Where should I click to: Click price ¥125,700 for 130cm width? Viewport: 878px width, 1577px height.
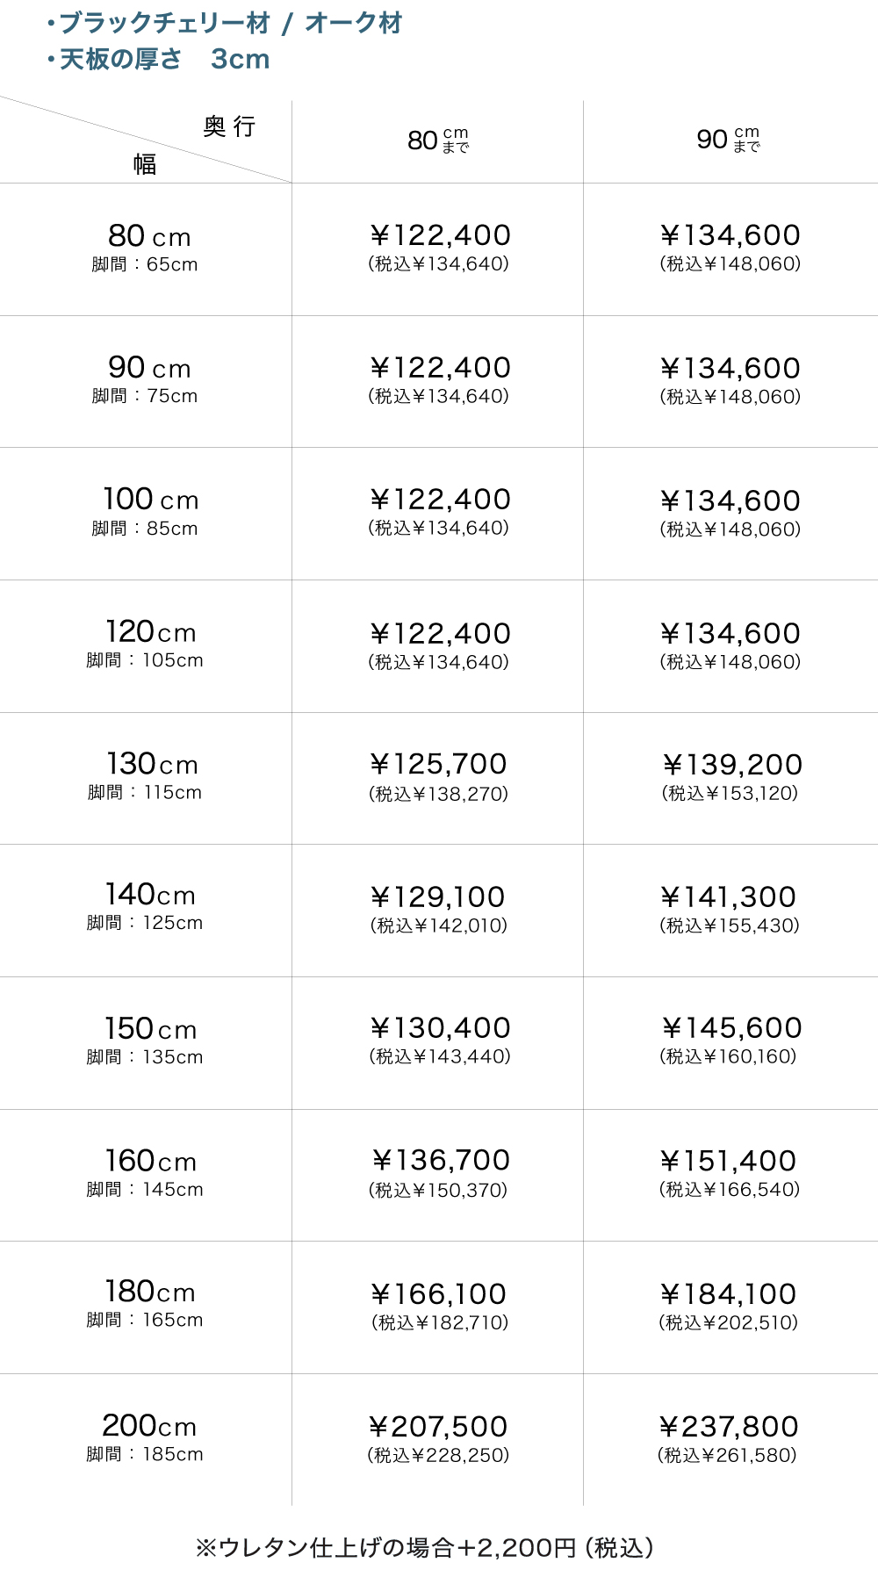(x=438, y=765)
